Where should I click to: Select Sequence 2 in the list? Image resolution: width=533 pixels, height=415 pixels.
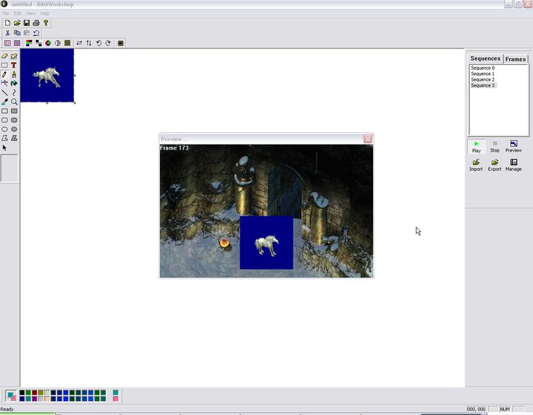pyautogui.click(x=482, y=80)
